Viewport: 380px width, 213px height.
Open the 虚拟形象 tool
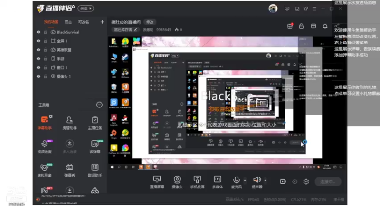click(45, 170)
